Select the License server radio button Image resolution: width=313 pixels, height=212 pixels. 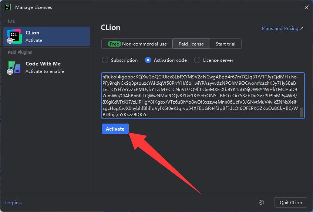pyautogui.click(x=197, y=60)
